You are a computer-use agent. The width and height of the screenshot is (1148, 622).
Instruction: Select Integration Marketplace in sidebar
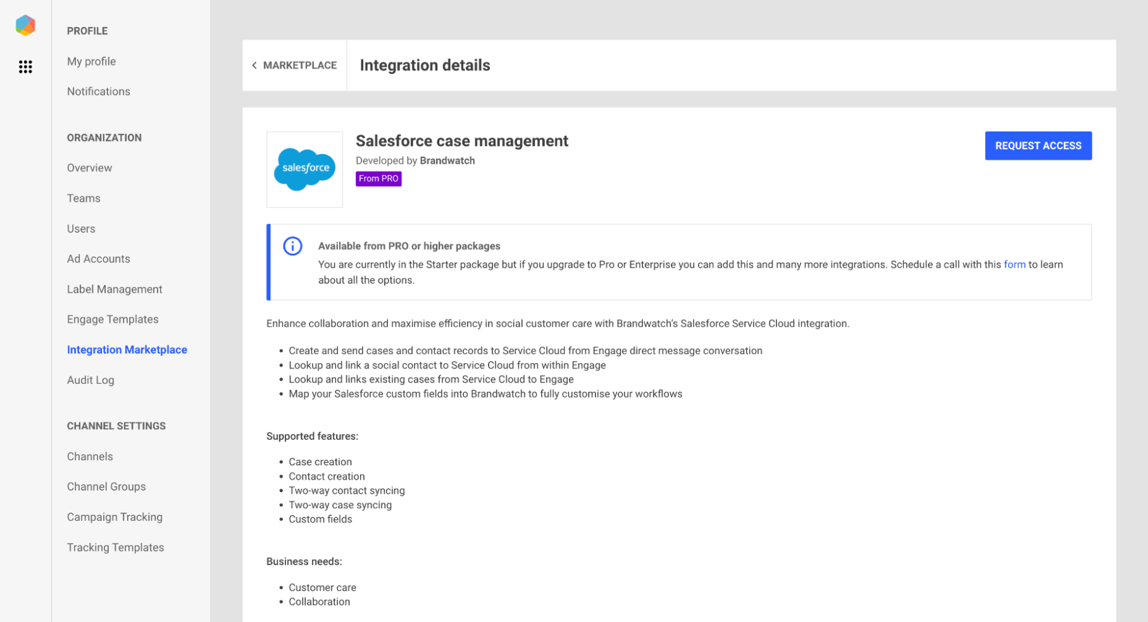pyautogui.click(x=127, y=350)
